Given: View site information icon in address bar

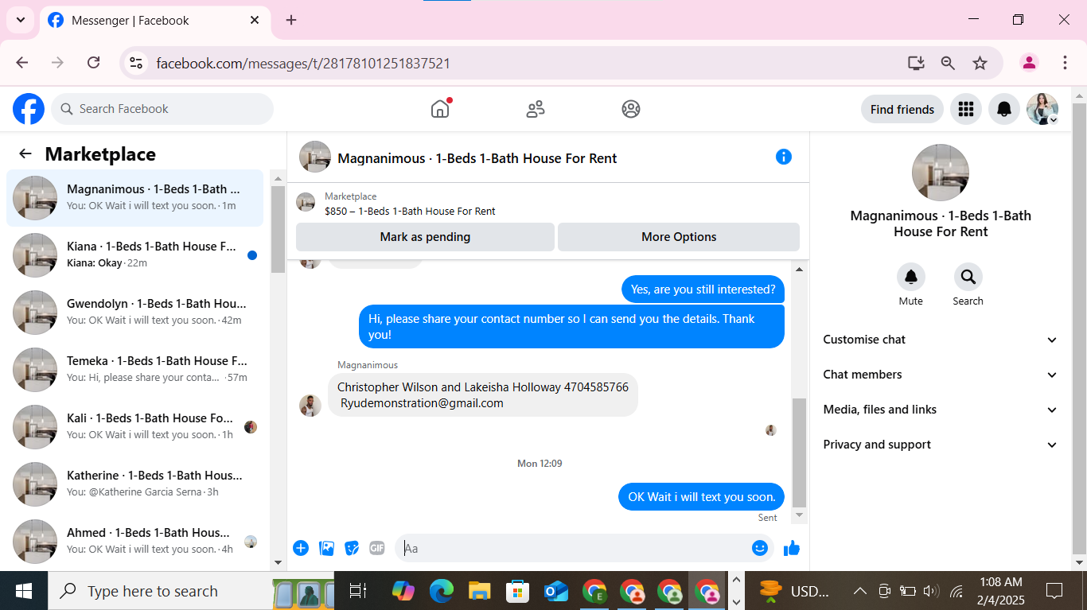Looking at the screenshot, I should pyautogui.click(x=136, y=63).
